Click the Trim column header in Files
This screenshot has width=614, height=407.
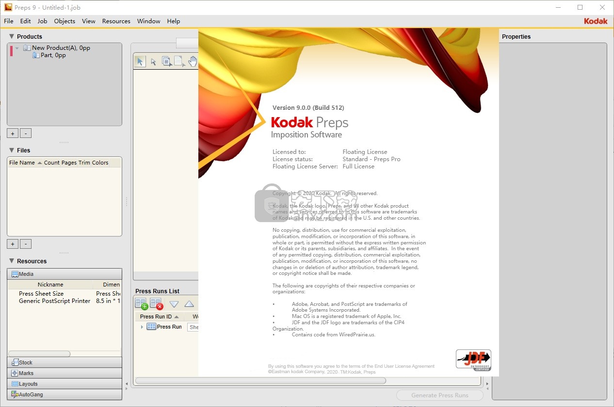(84, 163)
